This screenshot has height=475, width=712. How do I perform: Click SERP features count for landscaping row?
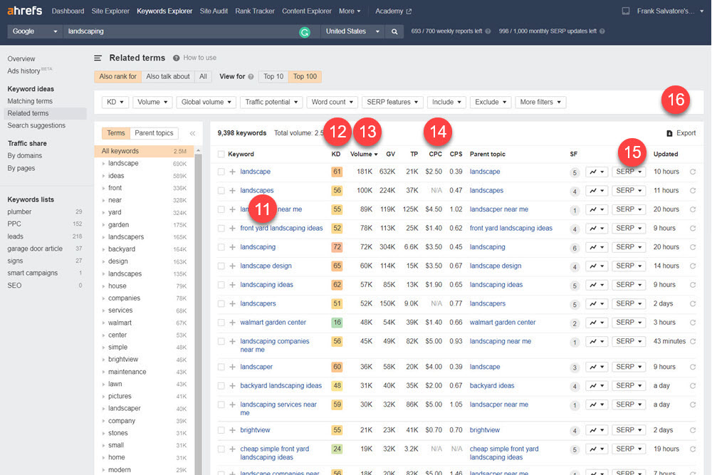575,248
